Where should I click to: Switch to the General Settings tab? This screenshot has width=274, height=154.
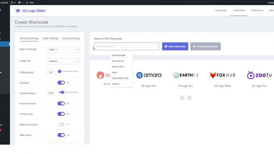coord(29,38)
